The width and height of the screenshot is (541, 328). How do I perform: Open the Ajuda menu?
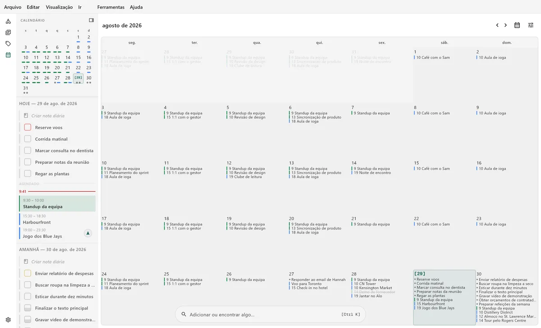click(x=136, y=7)
